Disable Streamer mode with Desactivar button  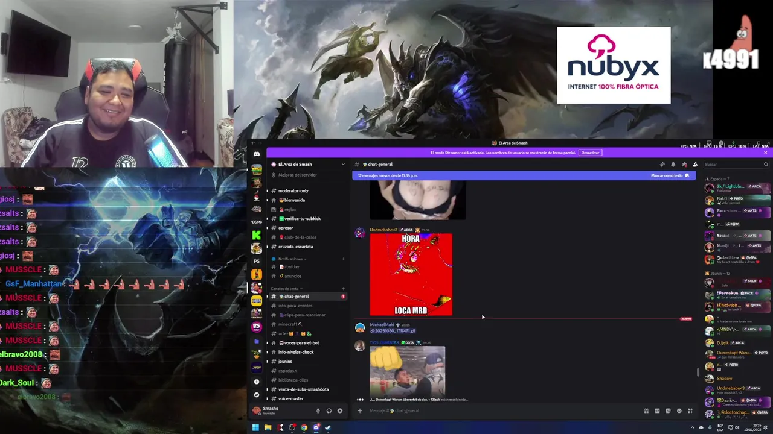[x=590, y=153]
